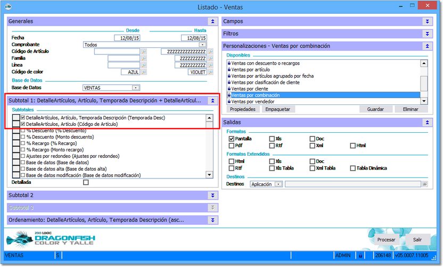Click lookup icon next to Línea hasta field
The image size is (443, 267).
pyautogui.click(x=210, y=65)
